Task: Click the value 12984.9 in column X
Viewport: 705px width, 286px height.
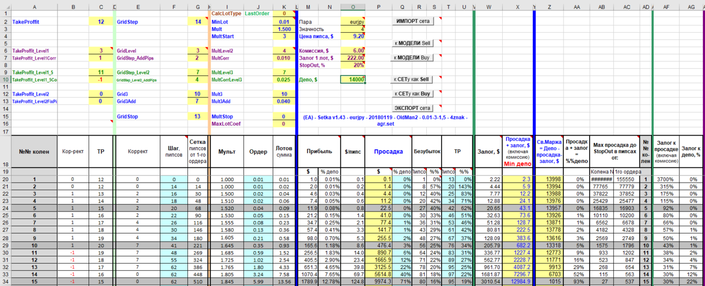Action: pos(517,282)
